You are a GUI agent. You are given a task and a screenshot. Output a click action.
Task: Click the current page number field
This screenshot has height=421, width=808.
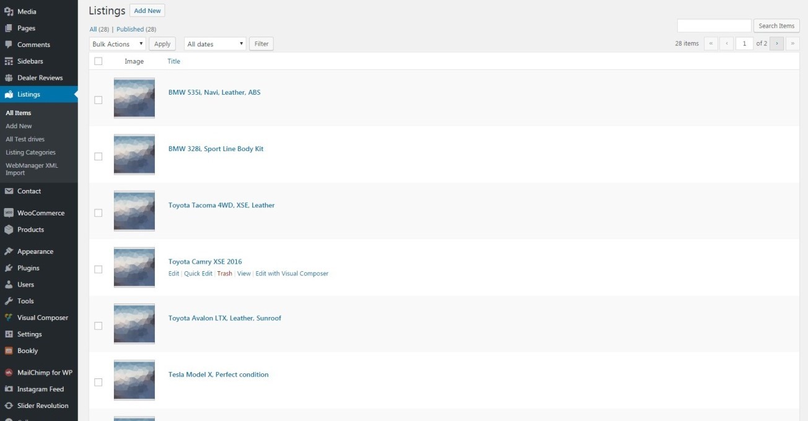tap(744, 43)
